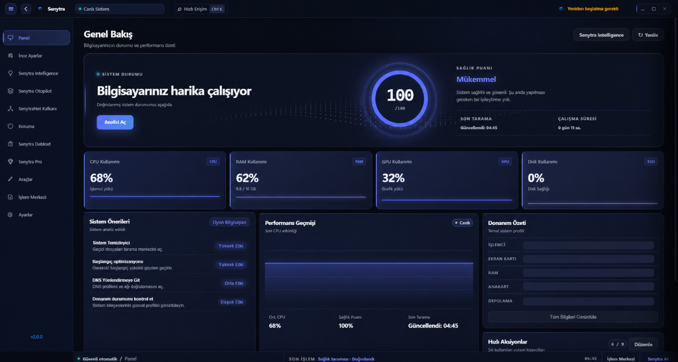This screenshot has width=678, height=362.
Task: Open Ayarlar in the sidebar
Action: [x=37, y=215]
